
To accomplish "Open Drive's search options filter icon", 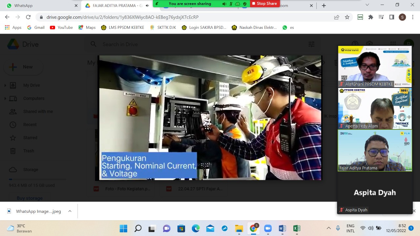I will pos(311,44).
